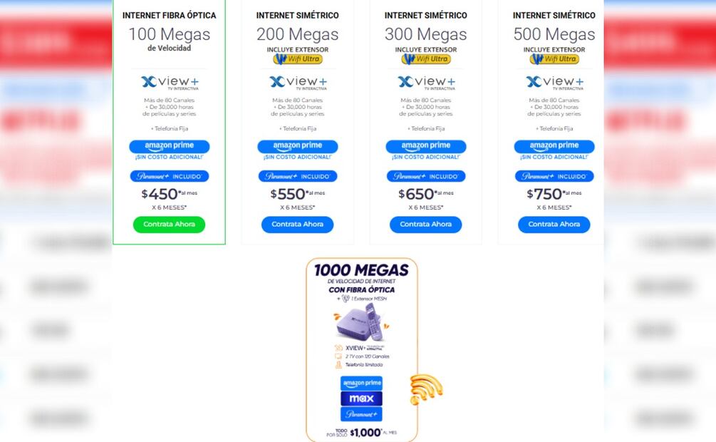716x442 pixels.
Task: Click Amazon Prime logo in 1000 Megas banner
Action: tap(361, 384)
